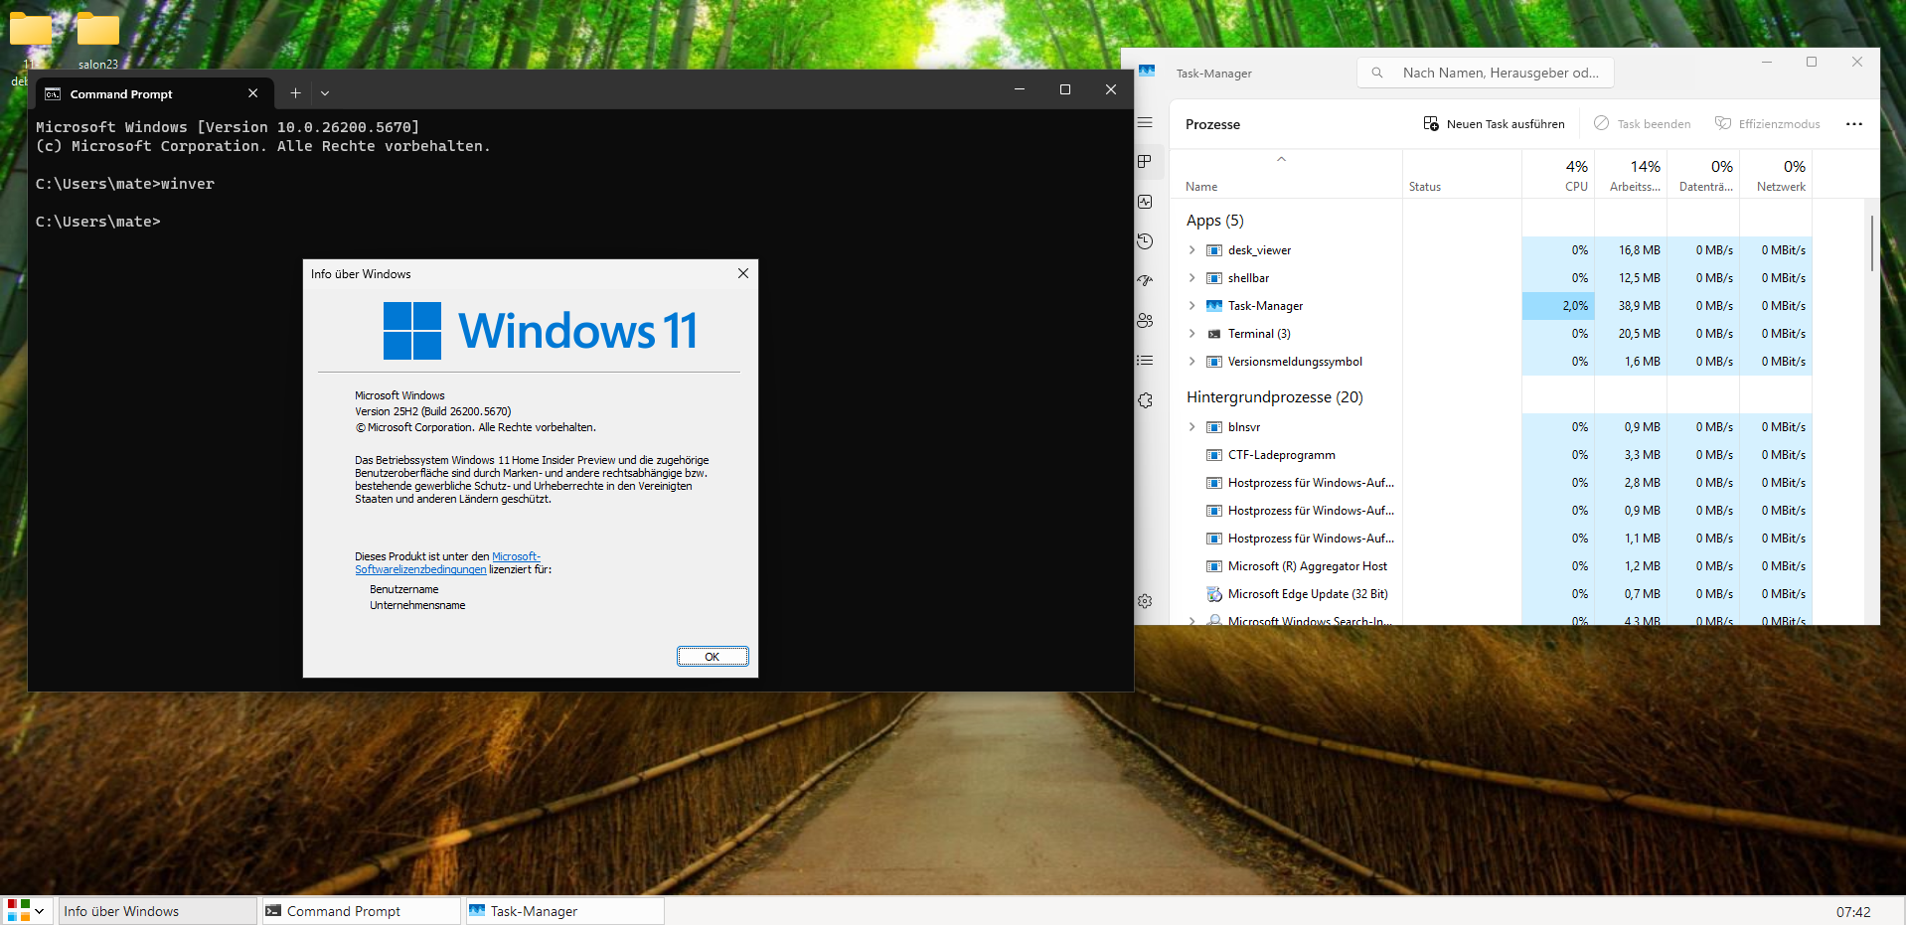Viewport: 1906px width, 925px height.
Task: Close the Command Prompt tab
Action: (253, 93)
